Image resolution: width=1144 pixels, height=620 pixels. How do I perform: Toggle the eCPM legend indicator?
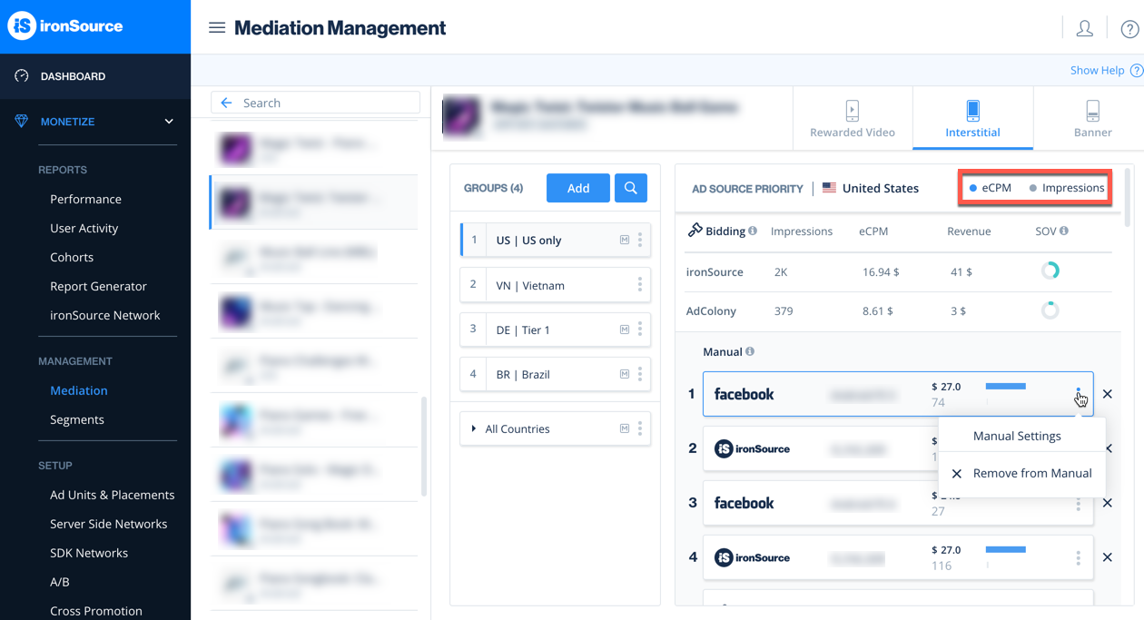pyautogui.click(x=990, y=188)
